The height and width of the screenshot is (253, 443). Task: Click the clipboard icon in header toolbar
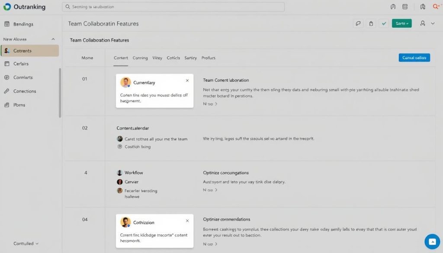[x=371, y=24]
